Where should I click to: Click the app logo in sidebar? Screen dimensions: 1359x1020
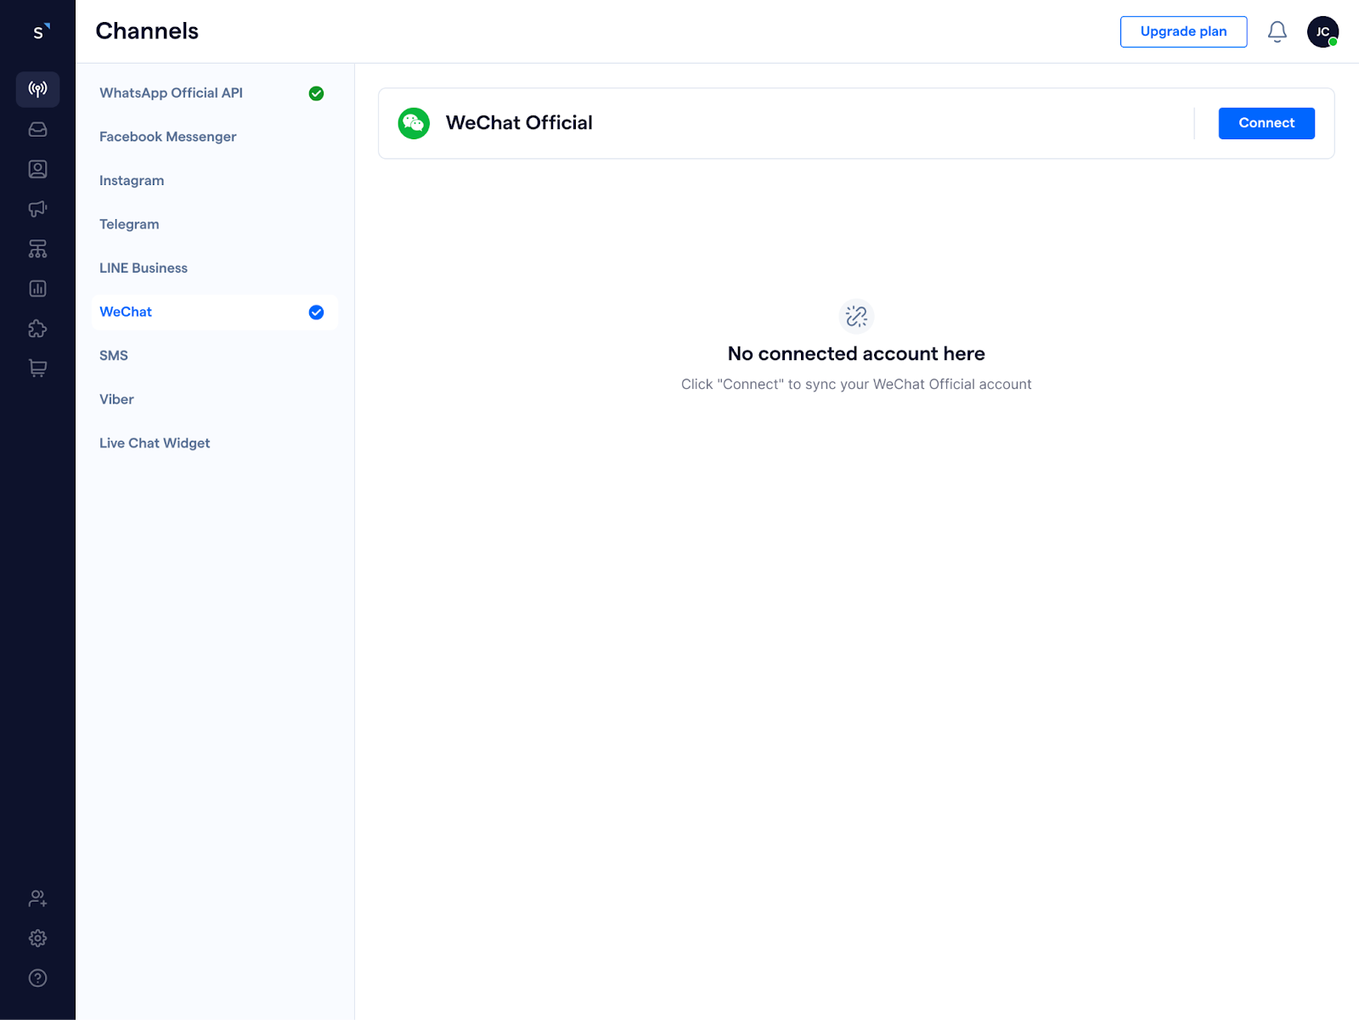[x=40, y=31]
